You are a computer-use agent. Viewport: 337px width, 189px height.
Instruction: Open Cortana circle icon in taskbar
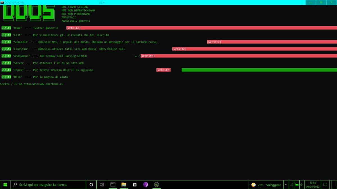pyautogui.click(x=91, y=185)
